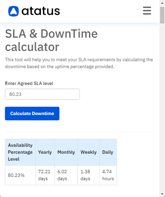Click the SLA & DownTime calculator heading

pyautogui.click(x=51, y=40)
